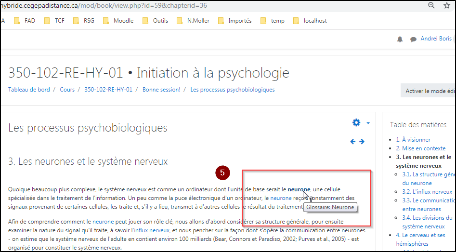Open the notifications bell
Image resolution: width=456 pixels, height=252 pixels.
(x=400, y=39)
